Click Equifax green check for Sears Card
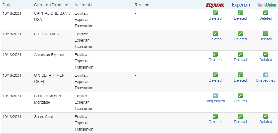 click(x=215, y=116)
